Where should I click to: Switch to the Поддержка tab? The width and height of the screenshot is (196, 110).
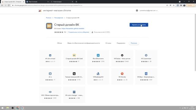121,43
